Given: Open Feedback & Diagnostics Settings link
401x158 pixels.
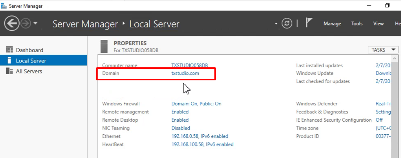Looking at the screenshot, I should click(383, 112).
